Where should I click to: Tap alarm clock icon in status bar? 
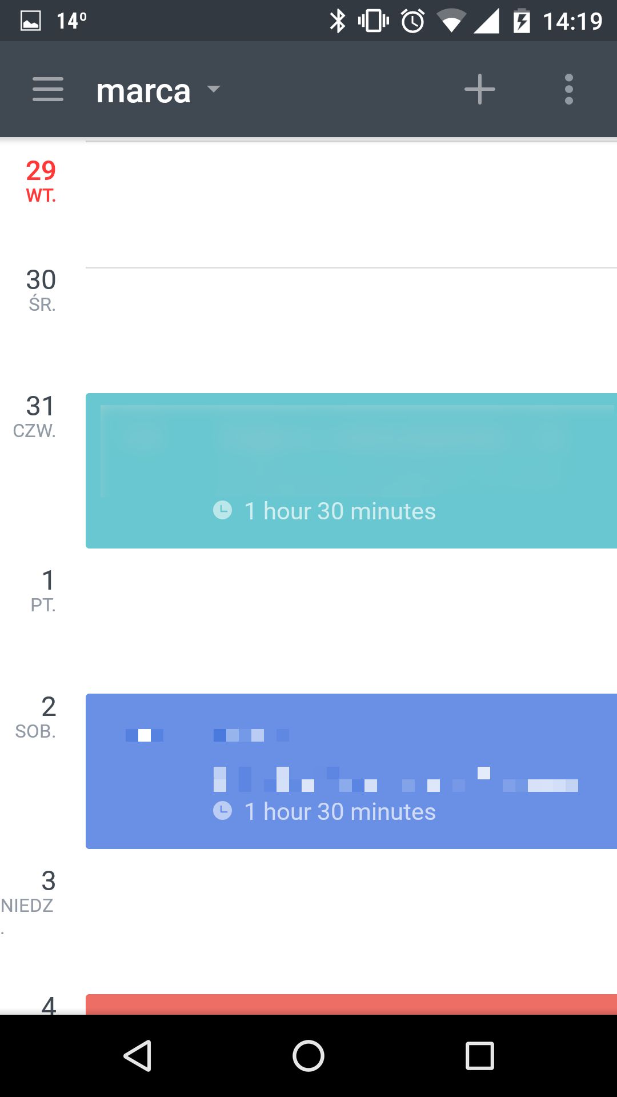(x=412, y=21)
